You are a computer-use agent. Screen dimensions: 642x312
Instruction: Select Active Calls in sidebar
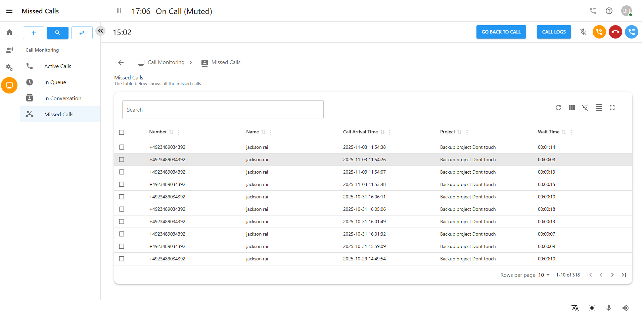pos(57,66)
